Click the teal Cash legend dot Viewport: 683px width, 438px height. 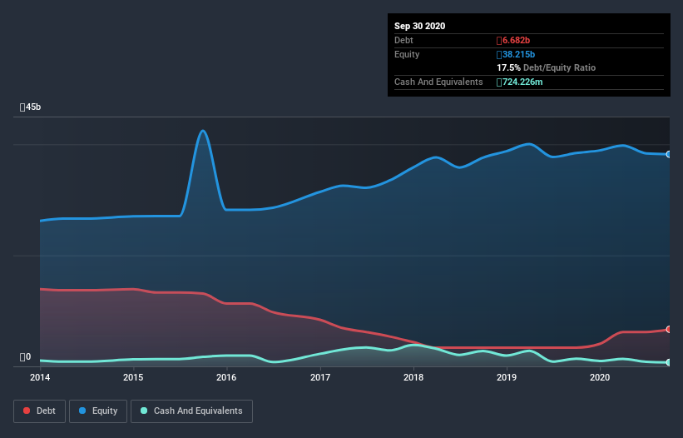[x=144, y=411]
